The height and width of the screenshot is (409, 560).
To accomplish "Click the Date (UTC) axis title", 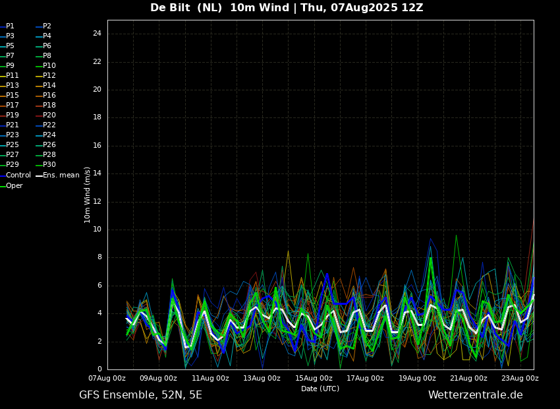I will pyautogui.click(x=320, y=389).
